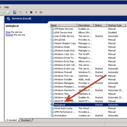Click the Export List toolbar icon
The height and width of the screenshot is (127, 127).
click(8, 12)
